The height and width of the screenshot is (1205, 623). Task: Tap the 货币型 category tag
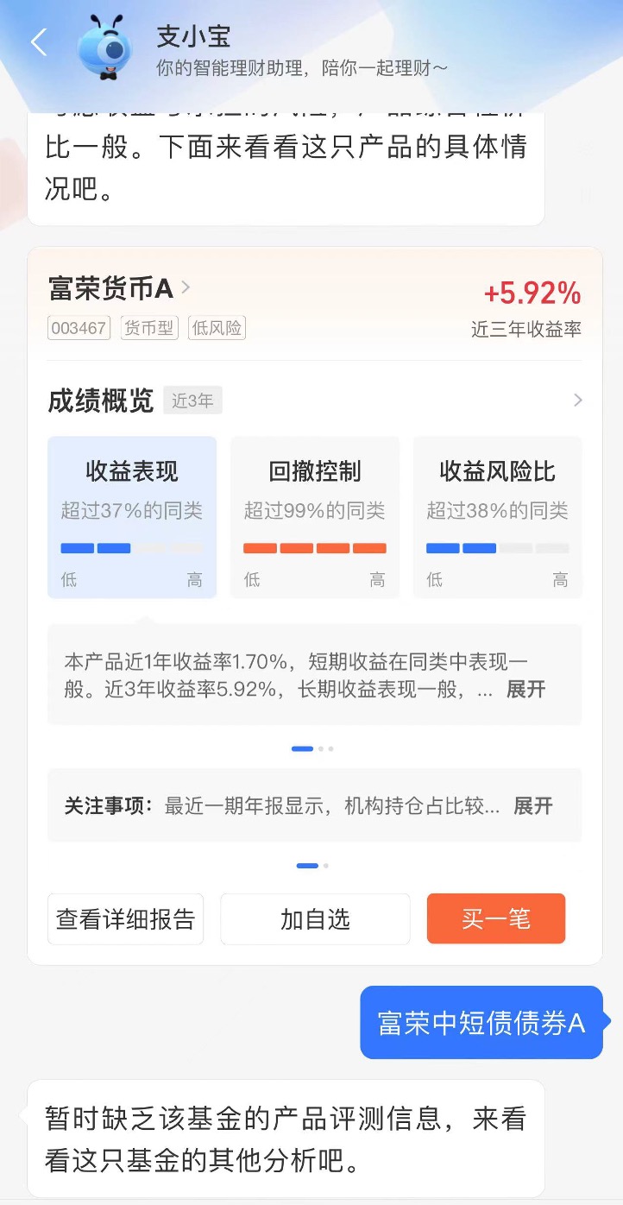(x=148, y=328)
